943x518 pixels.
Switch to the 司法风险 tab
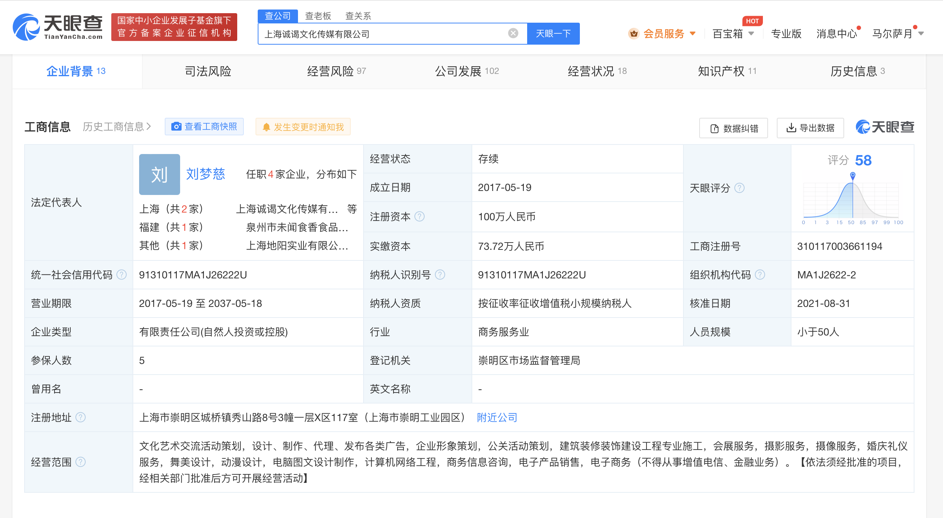208,71
